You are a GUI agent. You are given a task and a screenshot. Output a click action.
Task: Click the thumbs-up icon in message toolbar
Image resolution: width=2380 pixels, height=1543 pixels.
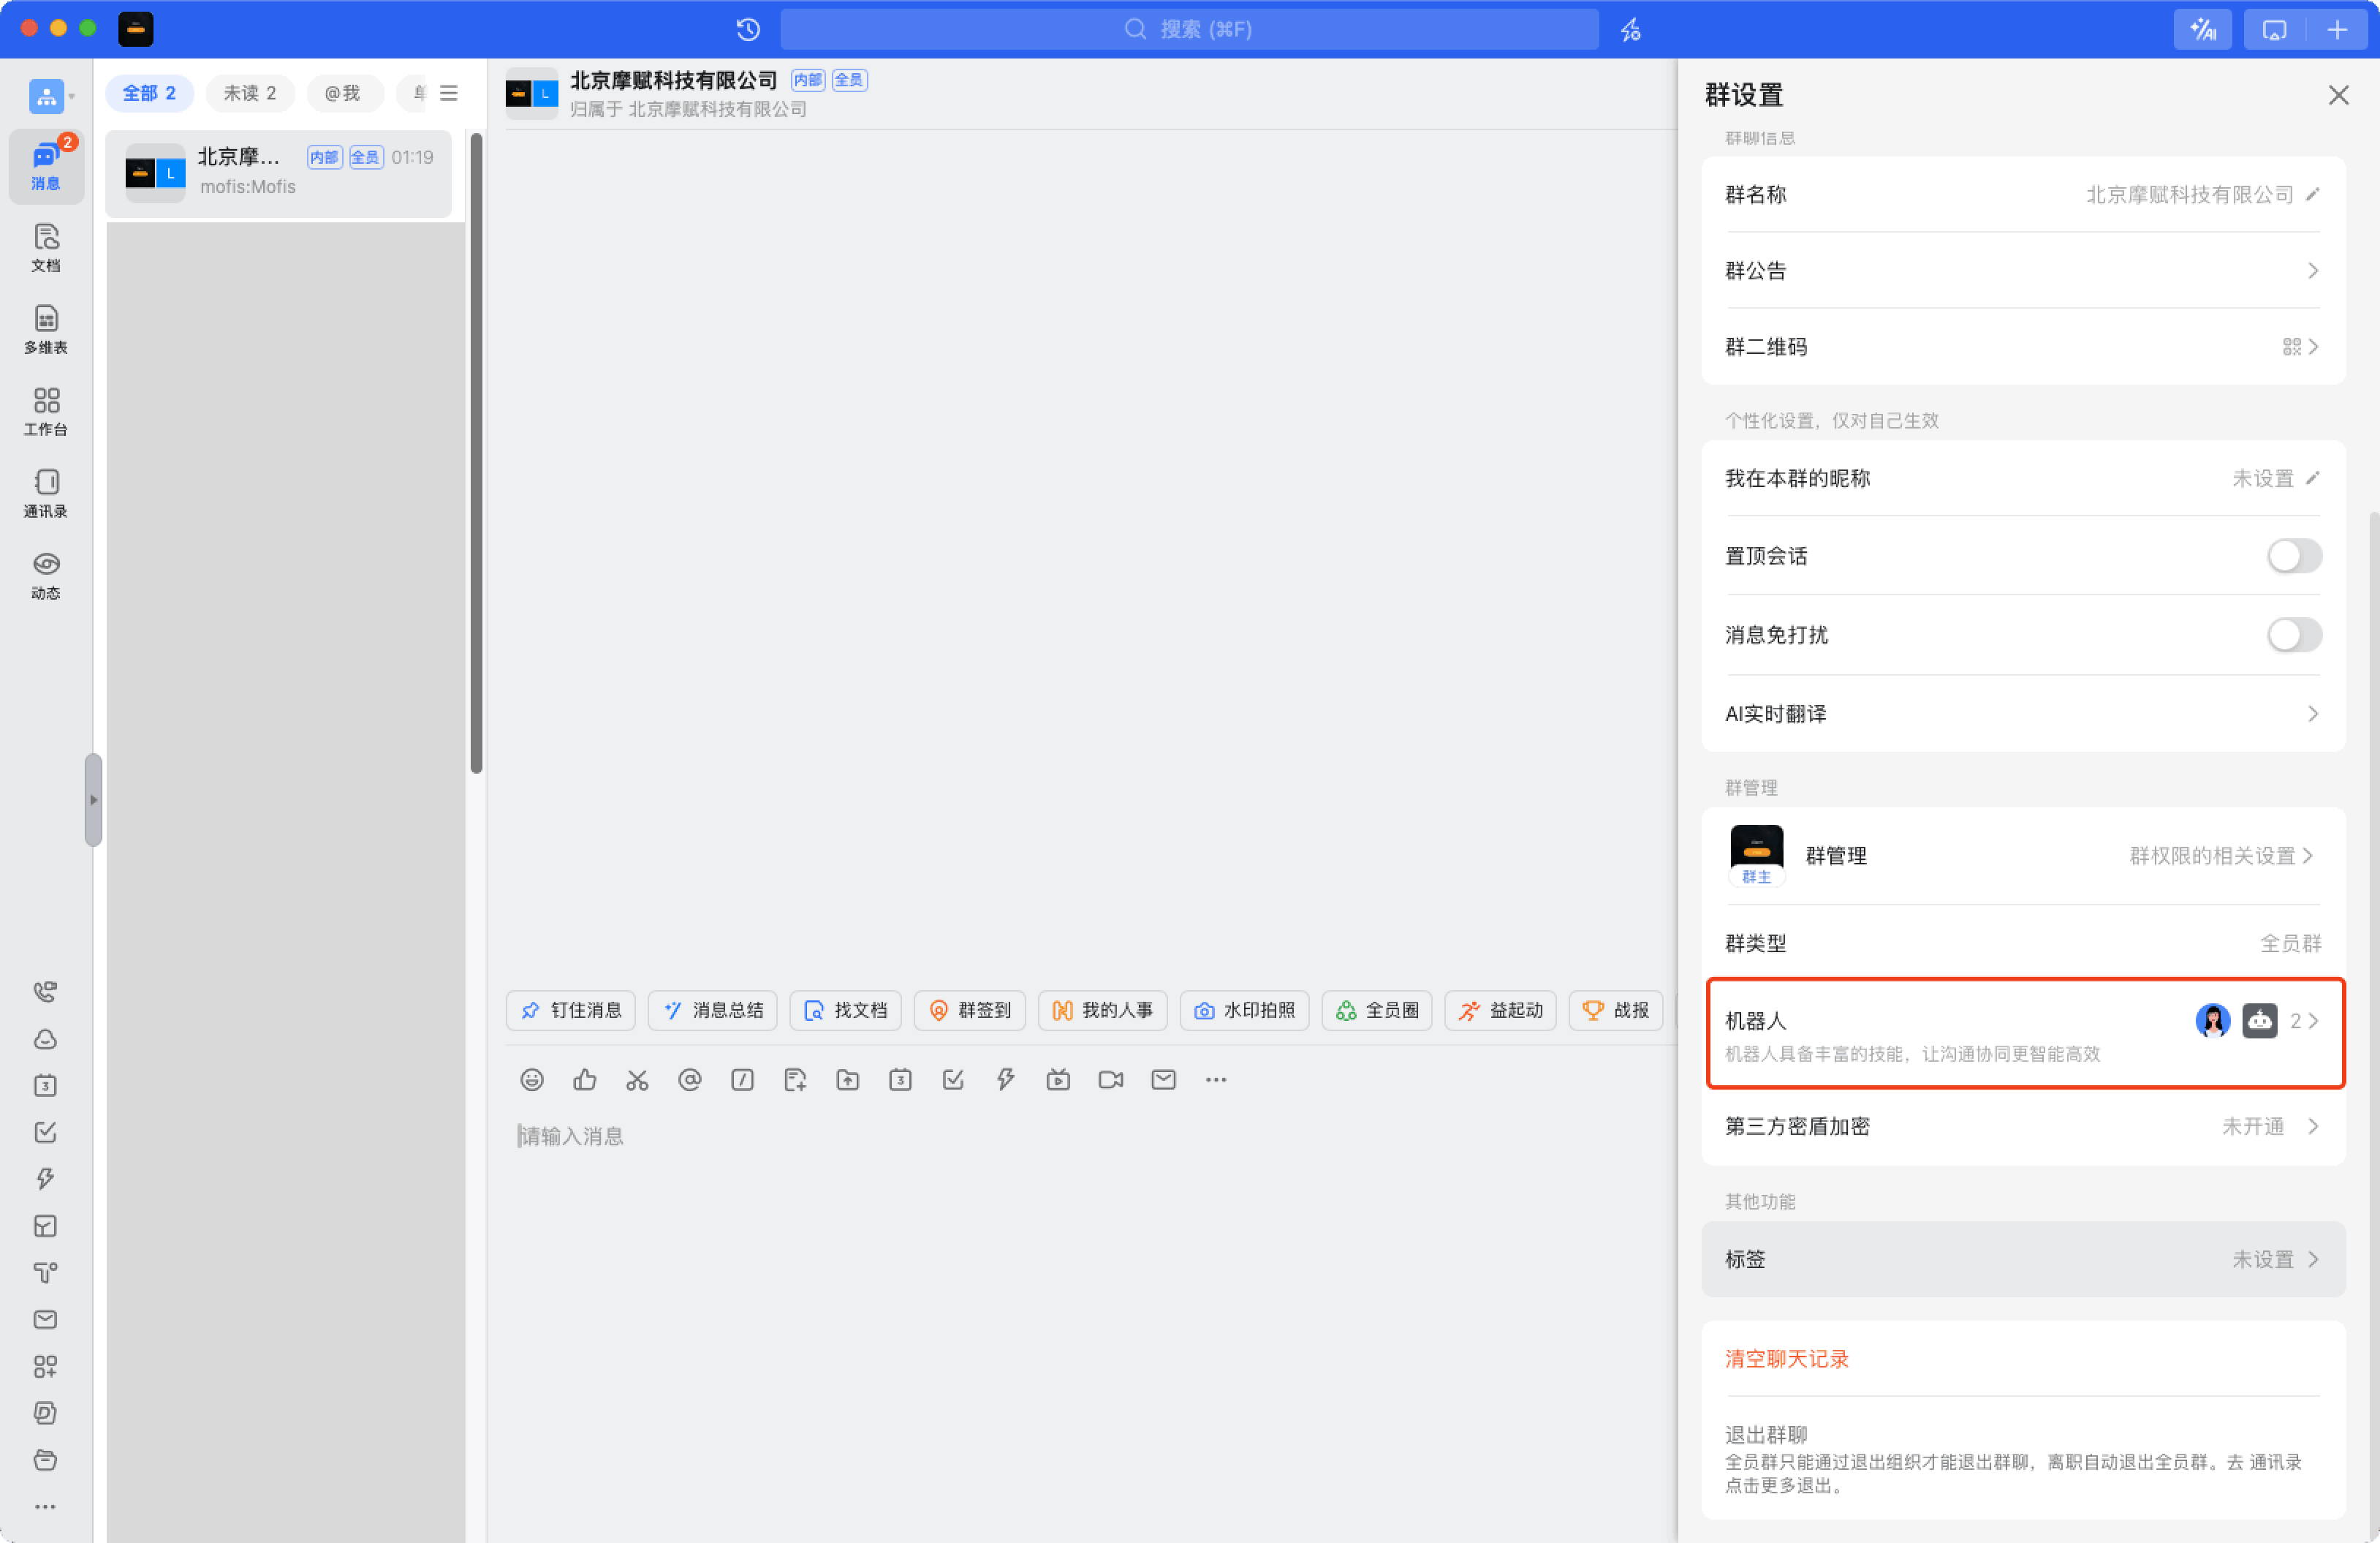[x=585, y=1079]
